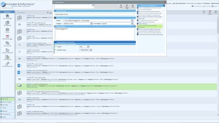Select One Step in bottom navigation
This screenshot has height=123, width=219.
[x=8, y=105]
